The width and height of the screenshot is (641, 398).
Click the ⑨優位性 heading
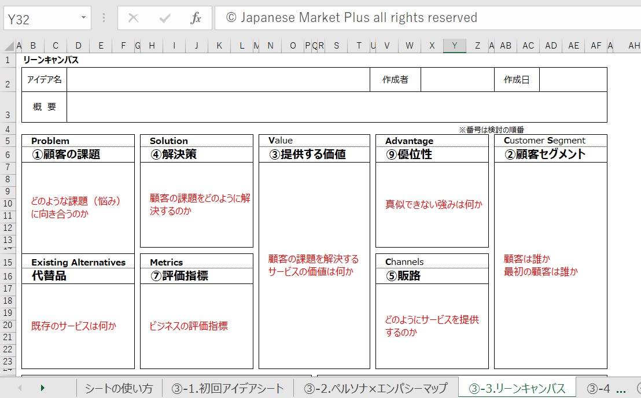409,154
